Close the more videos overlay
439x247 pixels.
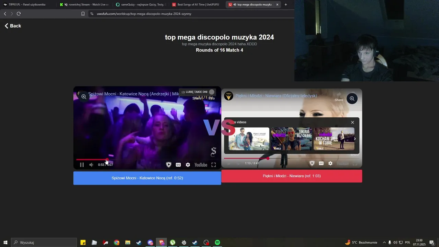352,122
